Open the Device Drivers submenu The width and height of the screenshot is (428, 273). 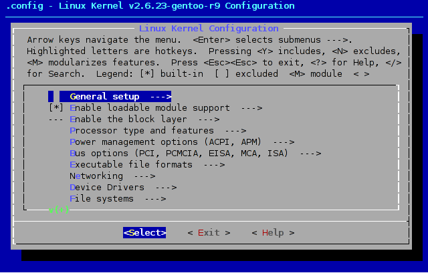click(x=123, y=188)
